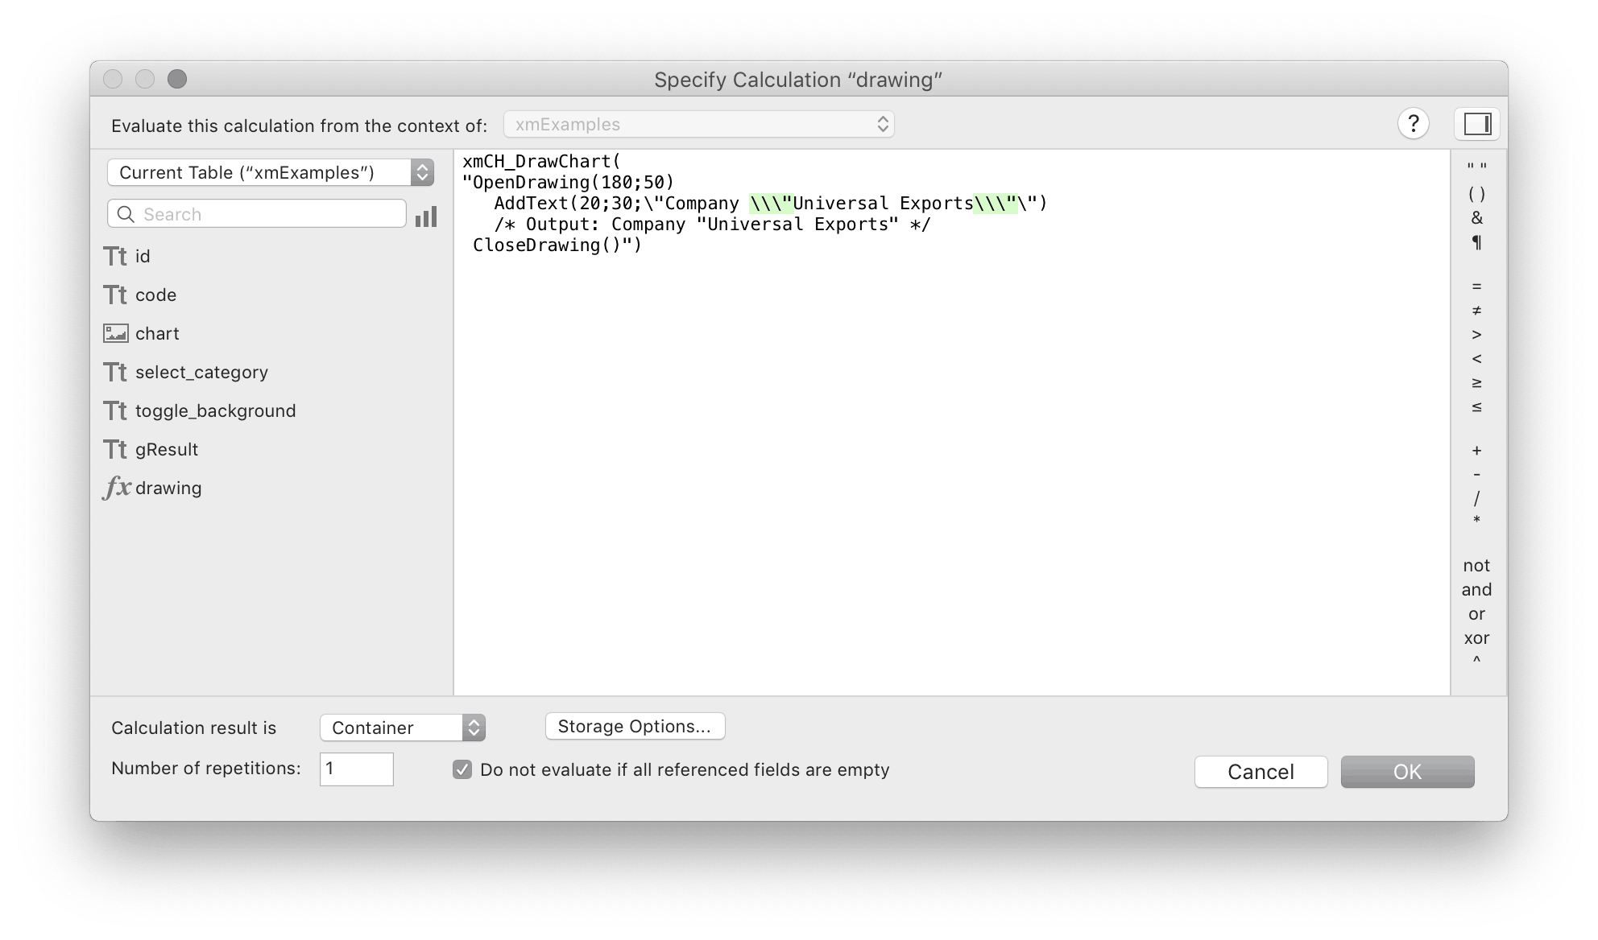Image resolution: width=1598 pixels, height=940 pixels.
Task: Insert the not-equal (≠) operator
Action: tap(1476, 311)
